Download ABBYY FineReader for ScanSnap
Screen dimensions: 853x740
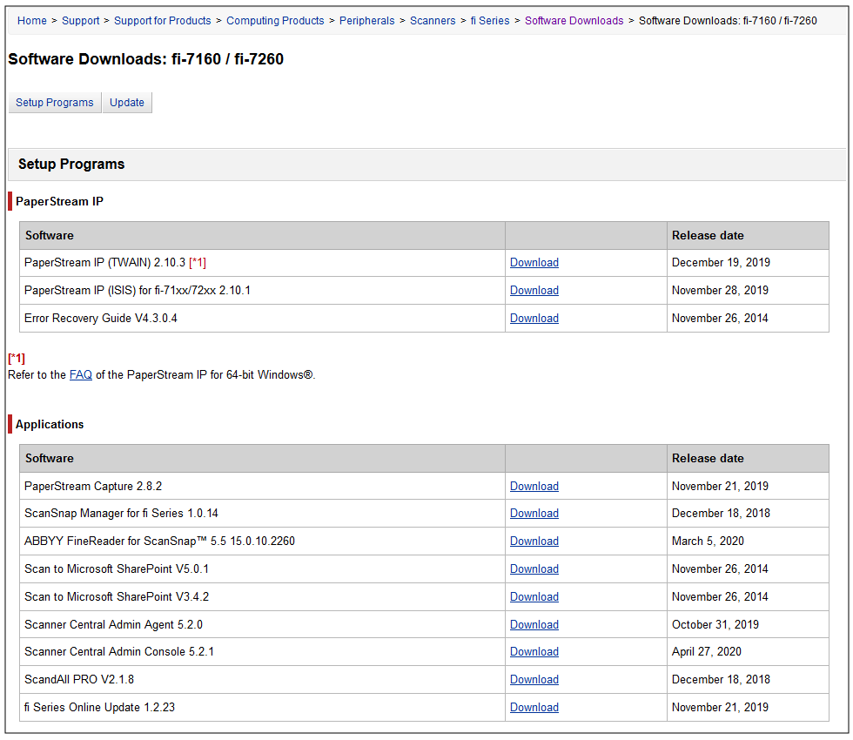534,542
